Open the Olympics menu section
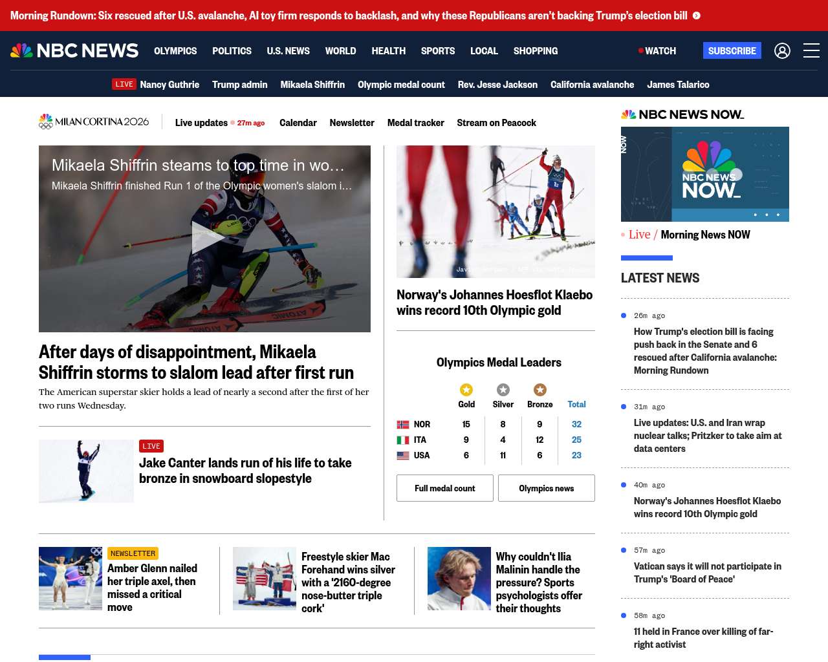The image size is (828, 662). pos(175,50)
